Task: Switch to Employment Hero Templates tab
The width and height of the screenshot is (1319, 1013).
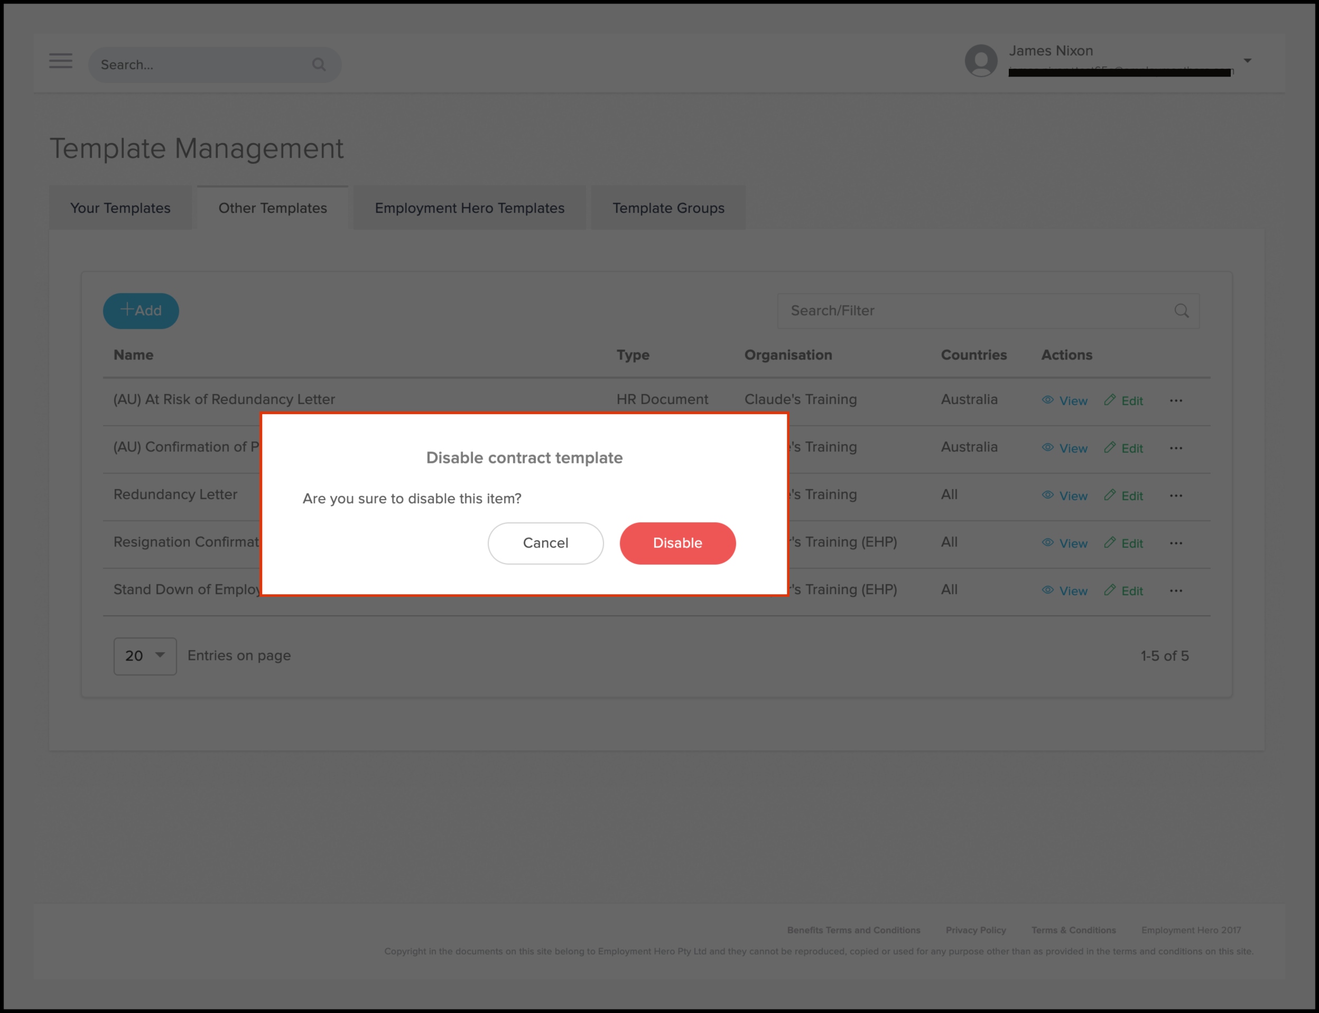Action: coord(469,208)
